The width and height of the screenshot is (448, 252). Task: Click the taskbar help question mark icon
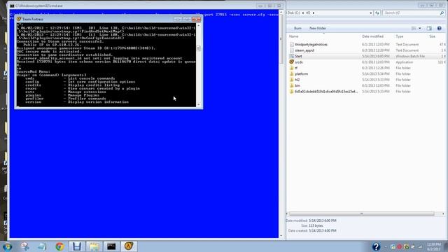[x=376, y=246]
